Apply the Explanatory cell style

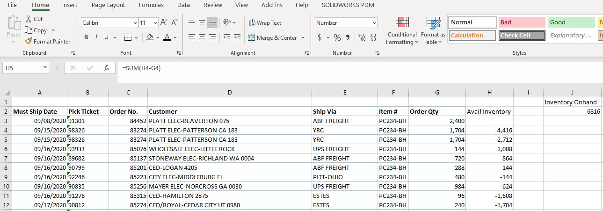(x=571, y=36)
